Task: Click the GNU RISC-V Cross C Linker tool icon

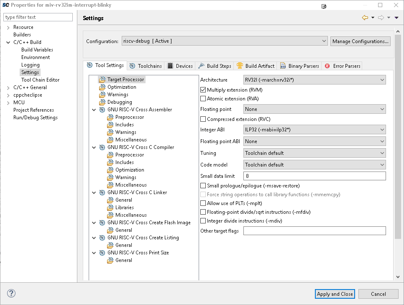Action: (102, 192)
